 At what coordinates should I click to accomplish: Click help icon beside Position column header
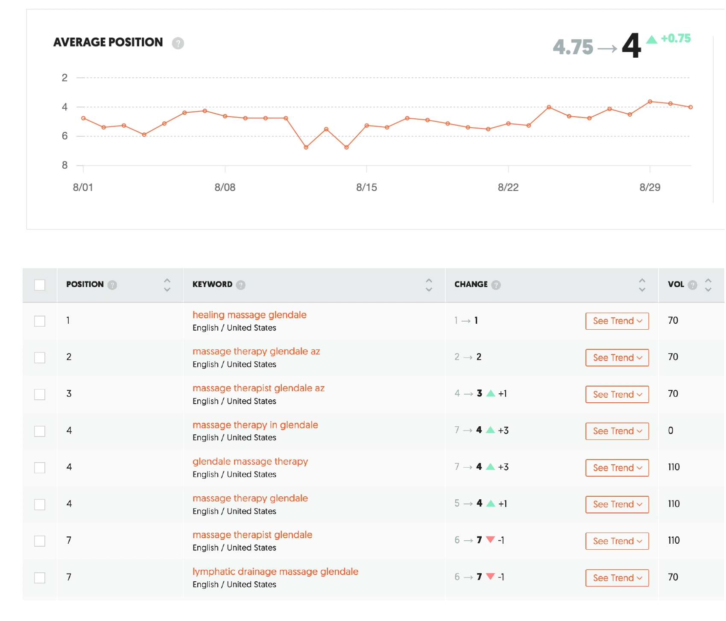point(112,285)
